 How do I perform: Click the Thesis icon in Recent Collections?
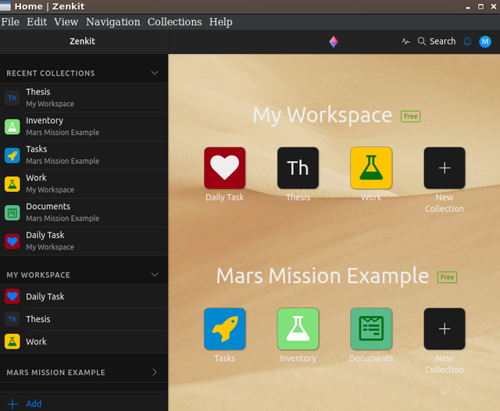click(x=12, y=97)
